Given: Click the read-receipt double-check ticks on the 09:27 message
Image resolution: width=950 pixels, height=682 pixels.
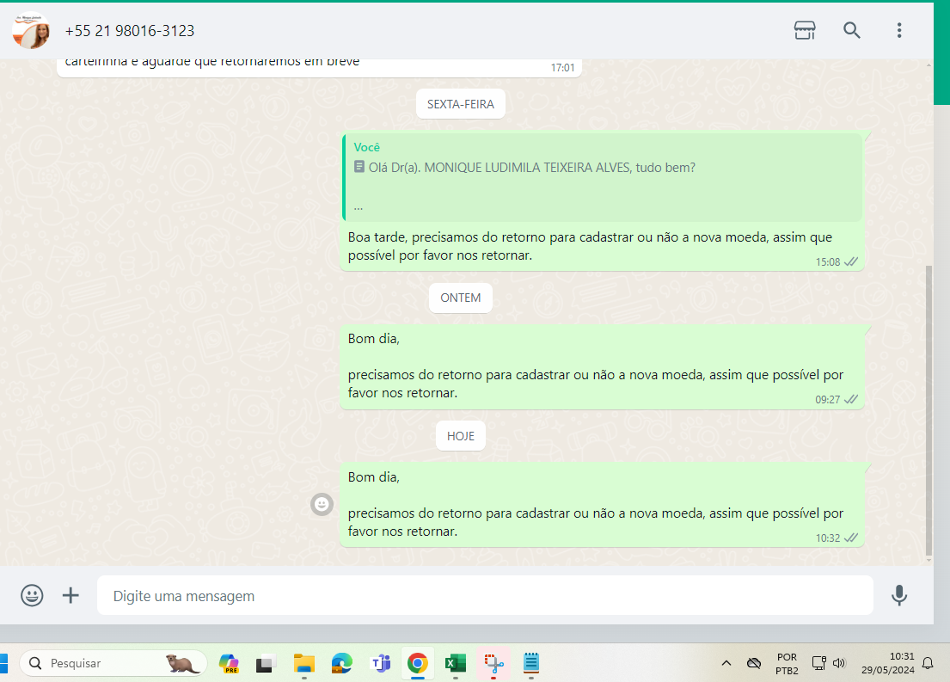Looking at the screenshot, I should click(851, 400).
